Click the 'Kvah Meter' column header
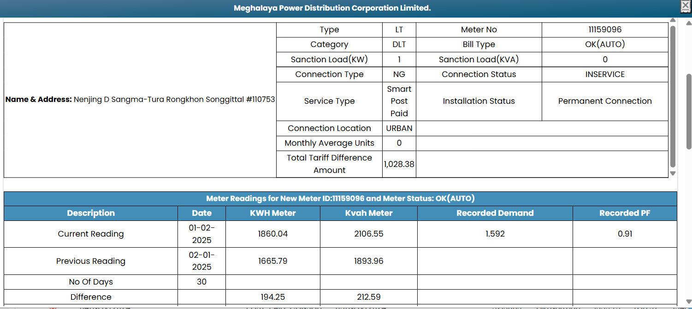The height and width of the screenshot is (309, 692). (x=369, y=213)
